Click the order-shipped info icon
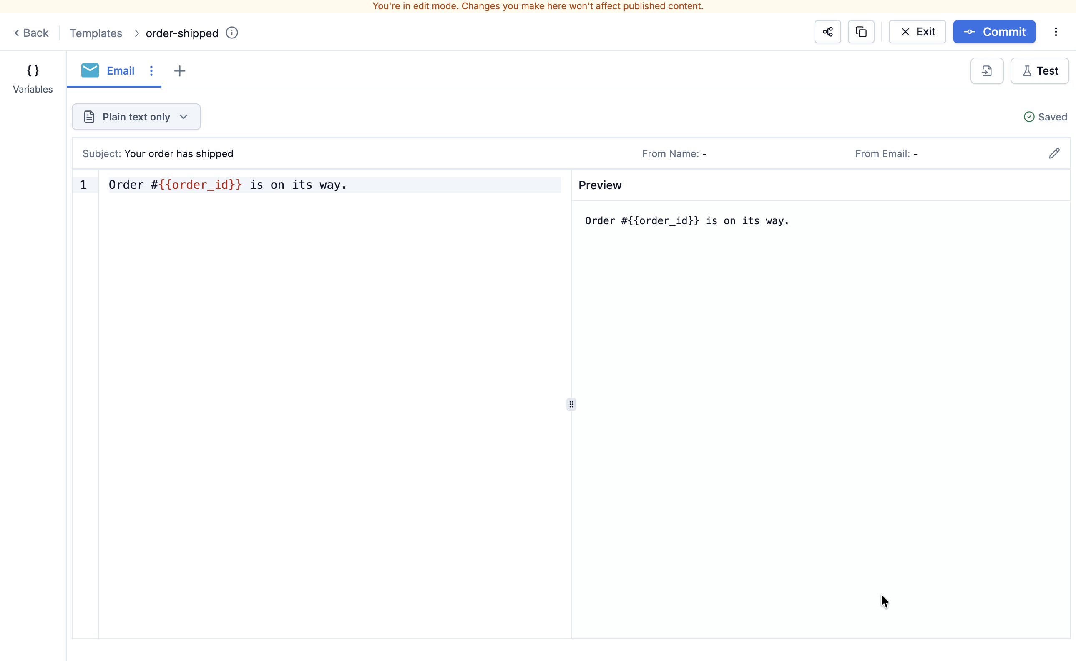 (232, 33)
